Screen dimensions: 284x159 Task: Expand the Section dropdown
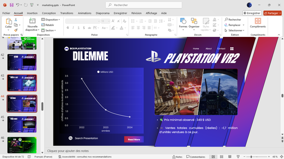click(50, 31)
